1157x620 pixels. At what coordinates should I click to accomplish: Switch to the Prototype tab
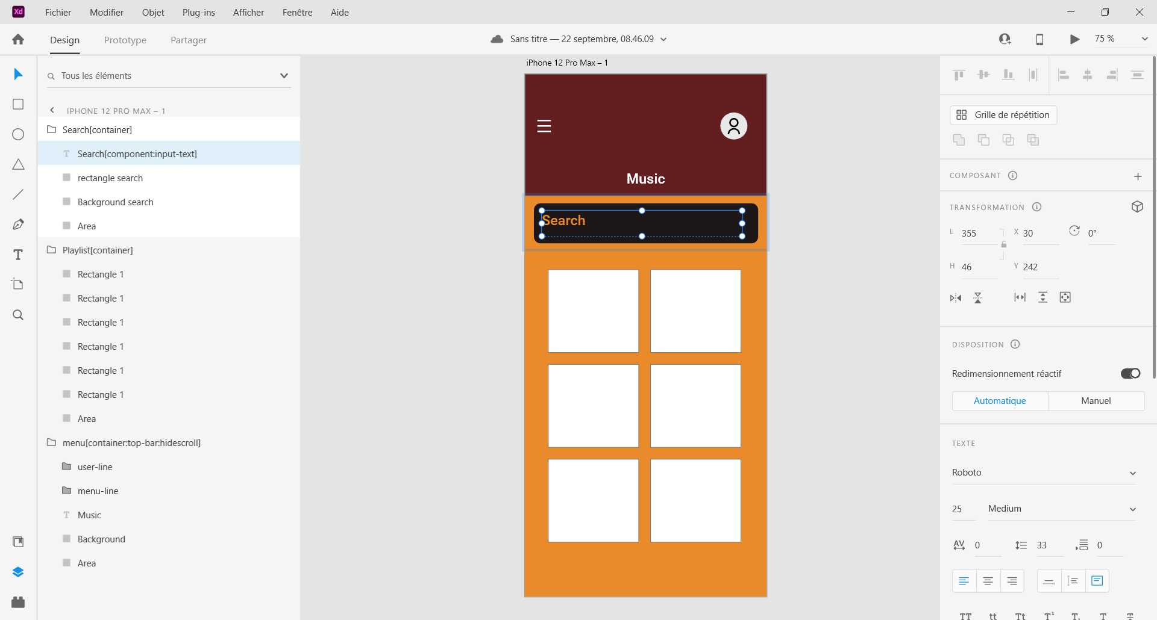click(x=125, y=40)
